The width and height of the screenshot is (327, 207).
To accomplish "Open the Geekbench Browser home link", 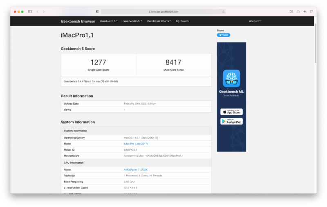I will tap(78, 21).
